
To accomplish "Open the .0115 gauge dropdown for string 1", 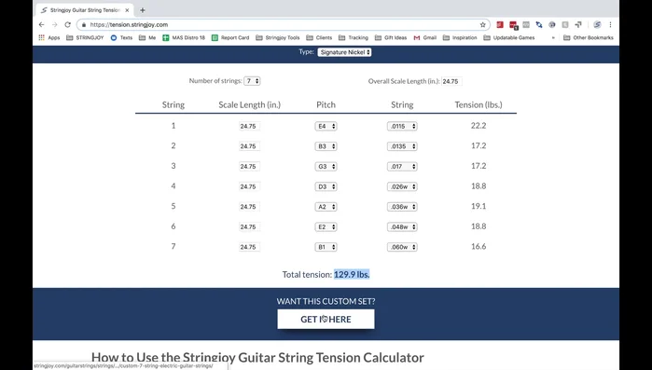I will pos(402,126).
